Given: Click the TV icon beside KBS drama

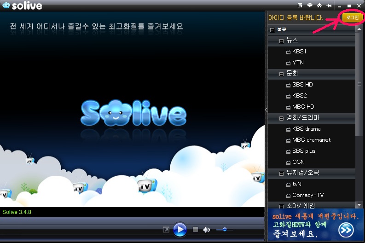Looking at the screenshot, I should 288,129.
